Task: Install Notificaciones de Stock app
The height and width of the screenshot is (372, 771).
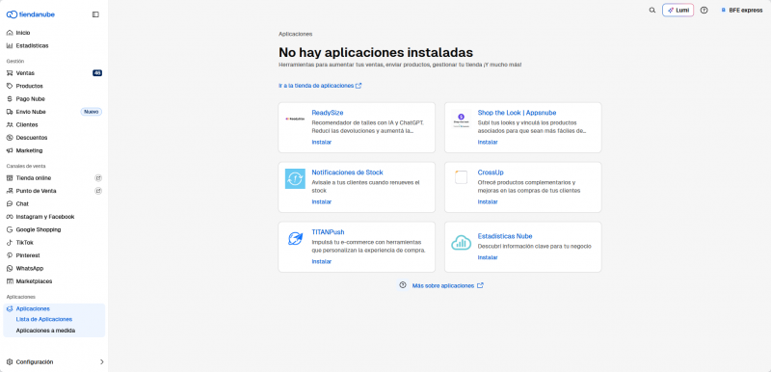Action: coord(322,202)
